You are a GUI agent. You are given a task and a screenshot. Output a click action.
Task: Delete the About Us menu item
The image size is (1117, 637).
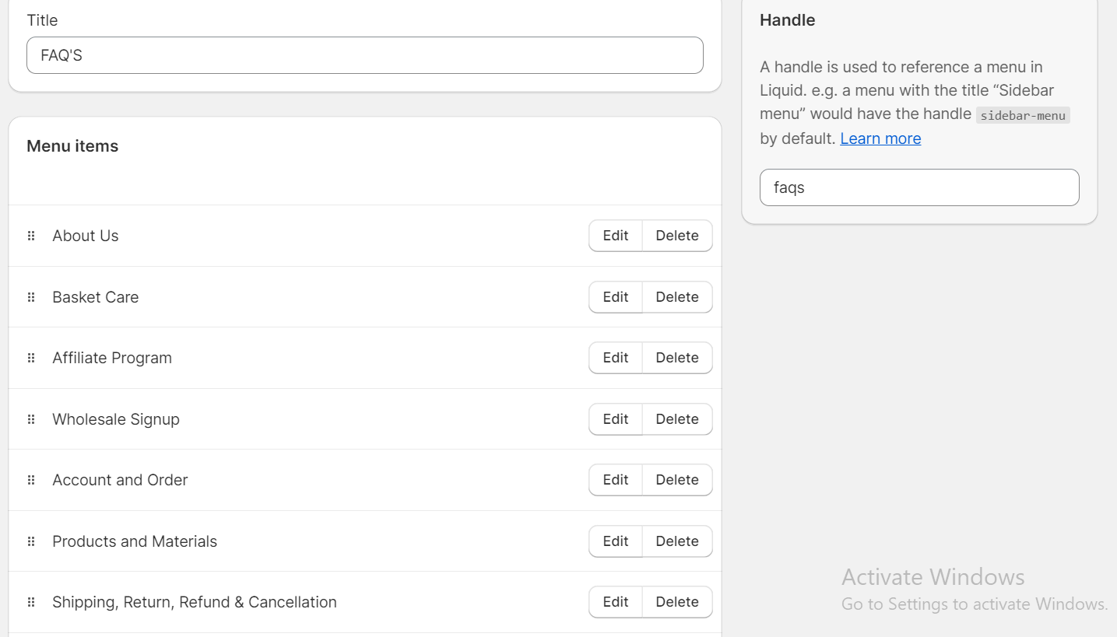pyautogui.click(x=676, y=236)
